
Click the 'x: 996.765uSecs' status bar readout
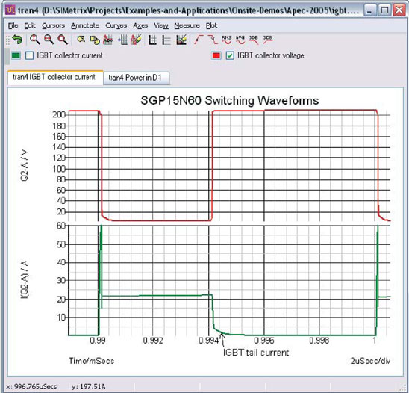pyautogui.click(x=31, y=386)
